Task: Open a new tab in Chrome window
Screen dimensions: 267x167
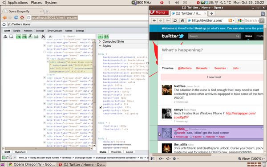Action: pos(47,12)
